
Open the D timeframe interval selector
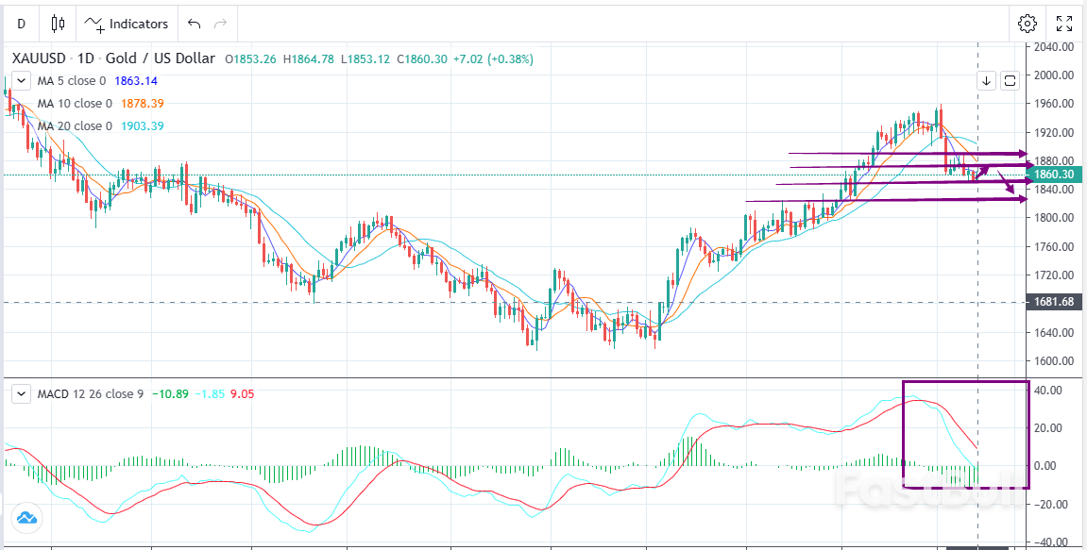(22, 24)
